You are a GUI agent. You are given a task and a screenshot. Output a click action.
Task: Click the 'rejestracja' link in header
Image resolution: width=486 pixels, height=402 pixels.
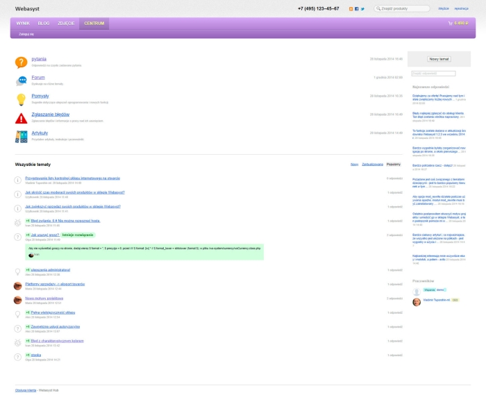(461, 9)
